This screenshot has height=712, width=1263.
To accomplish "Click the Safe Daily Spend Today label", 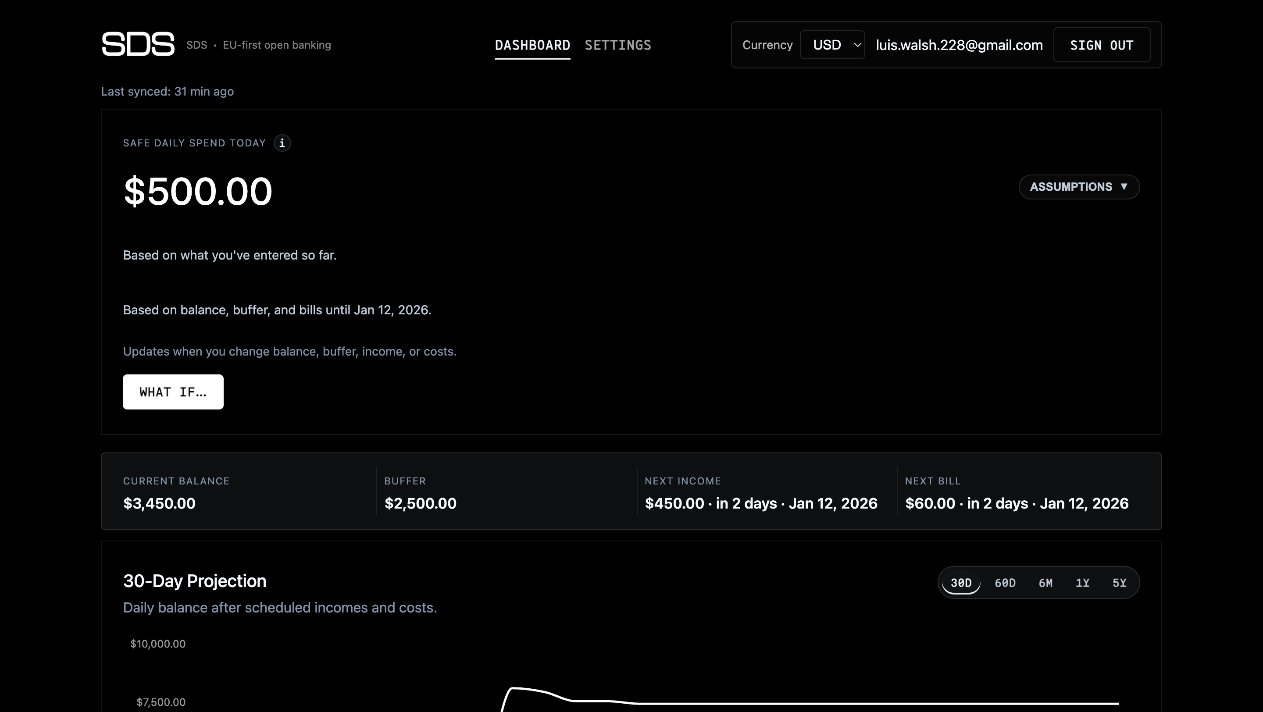I will pos(194,143).
